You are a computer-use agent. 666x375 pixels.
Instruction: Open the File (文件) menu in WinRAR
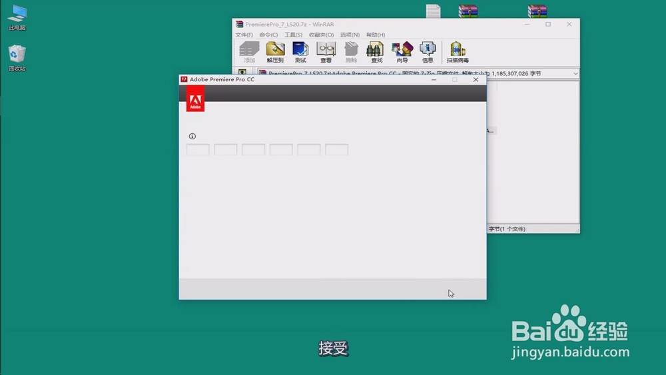(244, 35)
